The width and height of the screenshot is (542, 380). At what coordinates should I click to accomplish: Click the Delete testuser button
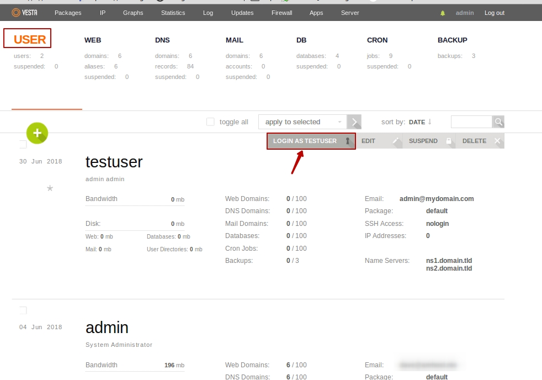click(480, 141)
